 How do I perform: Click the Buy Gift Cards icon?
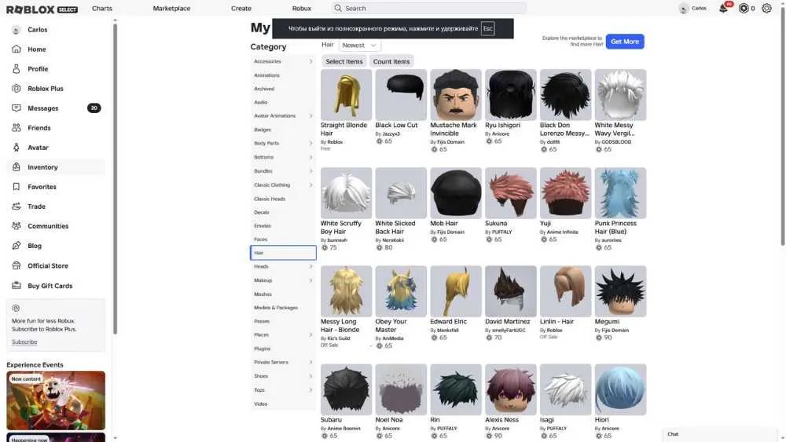pyautogui.click(x=16, y=285)
